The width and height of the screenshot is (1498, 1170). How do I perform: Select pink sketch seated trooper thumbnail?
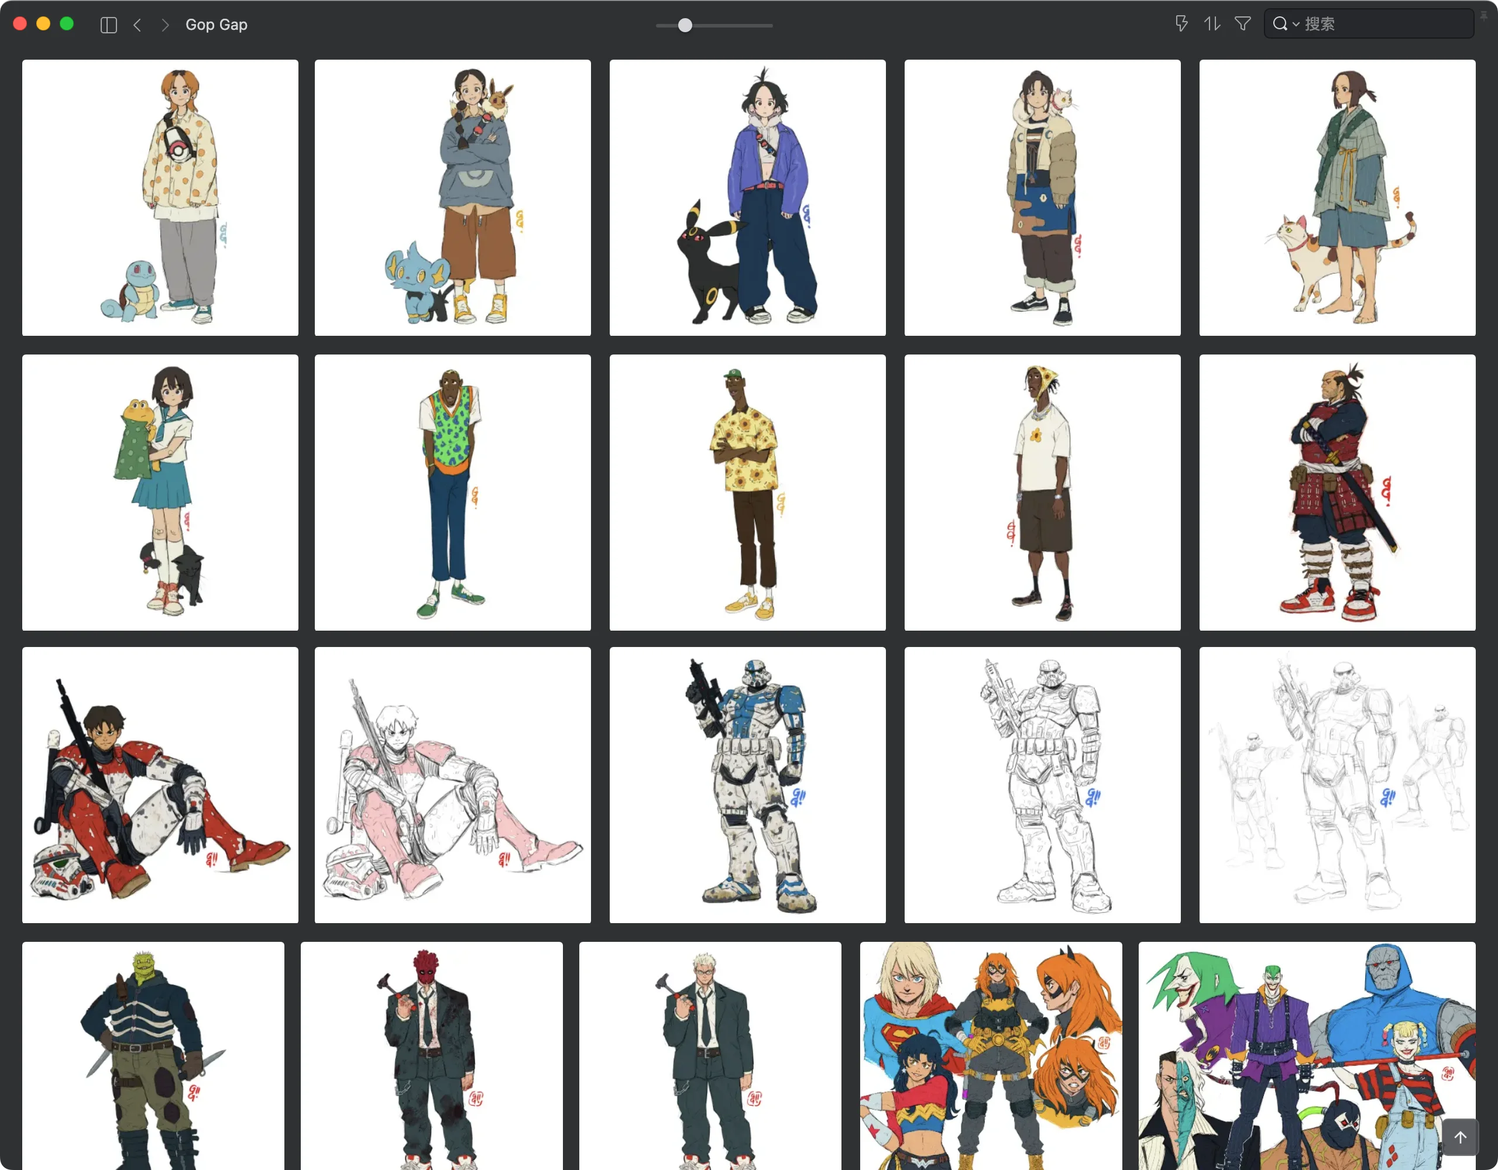click(453, 785)
